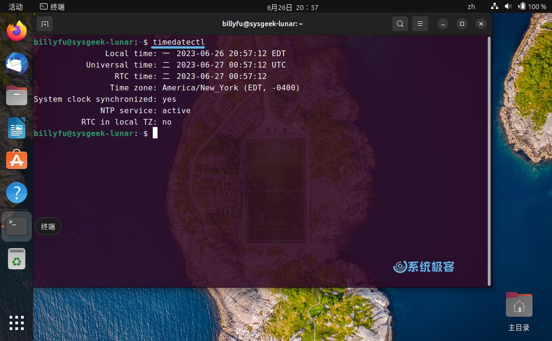The width and height of the screenshot is (552, 341).
Task: Click System clock synchronized yes line
Action: pos(105,99)
